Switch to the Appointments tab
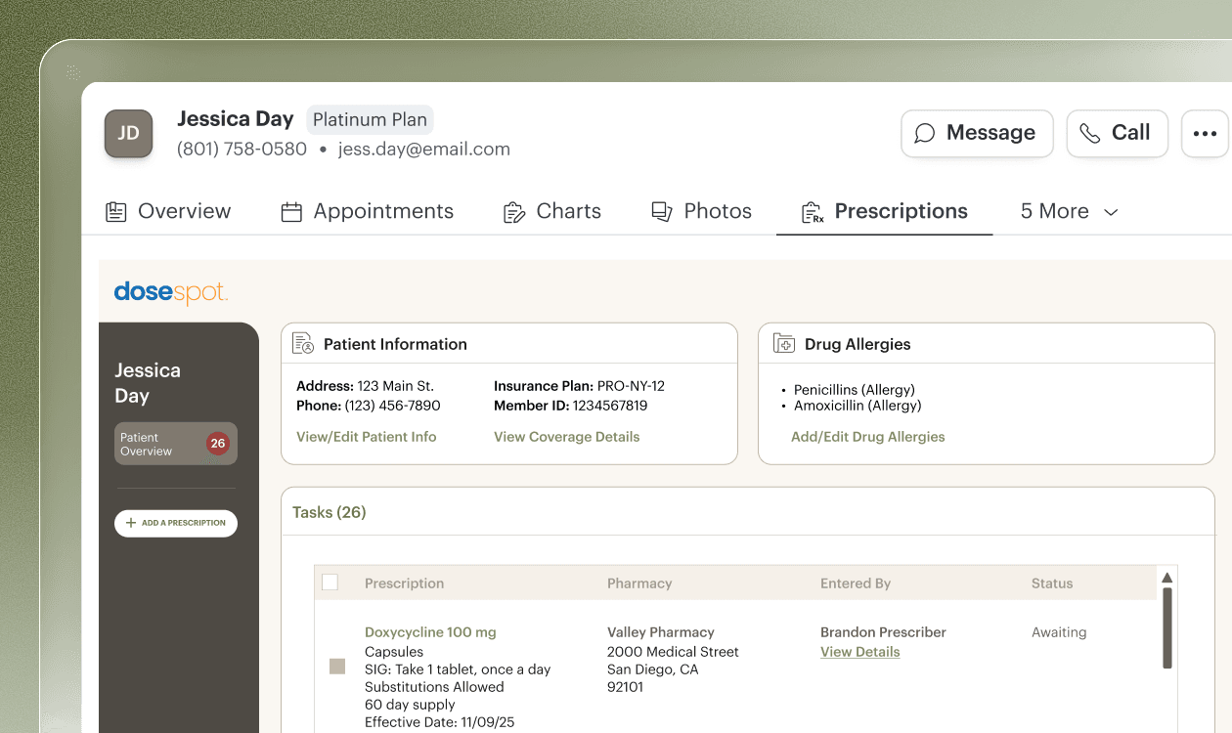The width and height of the screenshot is (1232, 733). 367,212
